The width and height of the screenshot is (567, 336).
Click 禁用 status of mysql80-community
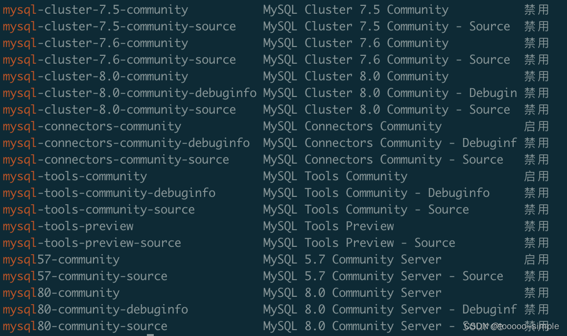537,292
